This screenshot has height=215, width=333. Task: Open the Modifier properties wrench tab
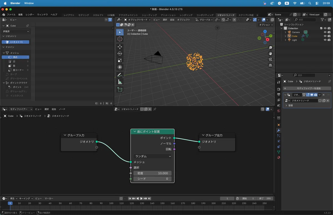[x=279, y=130]
